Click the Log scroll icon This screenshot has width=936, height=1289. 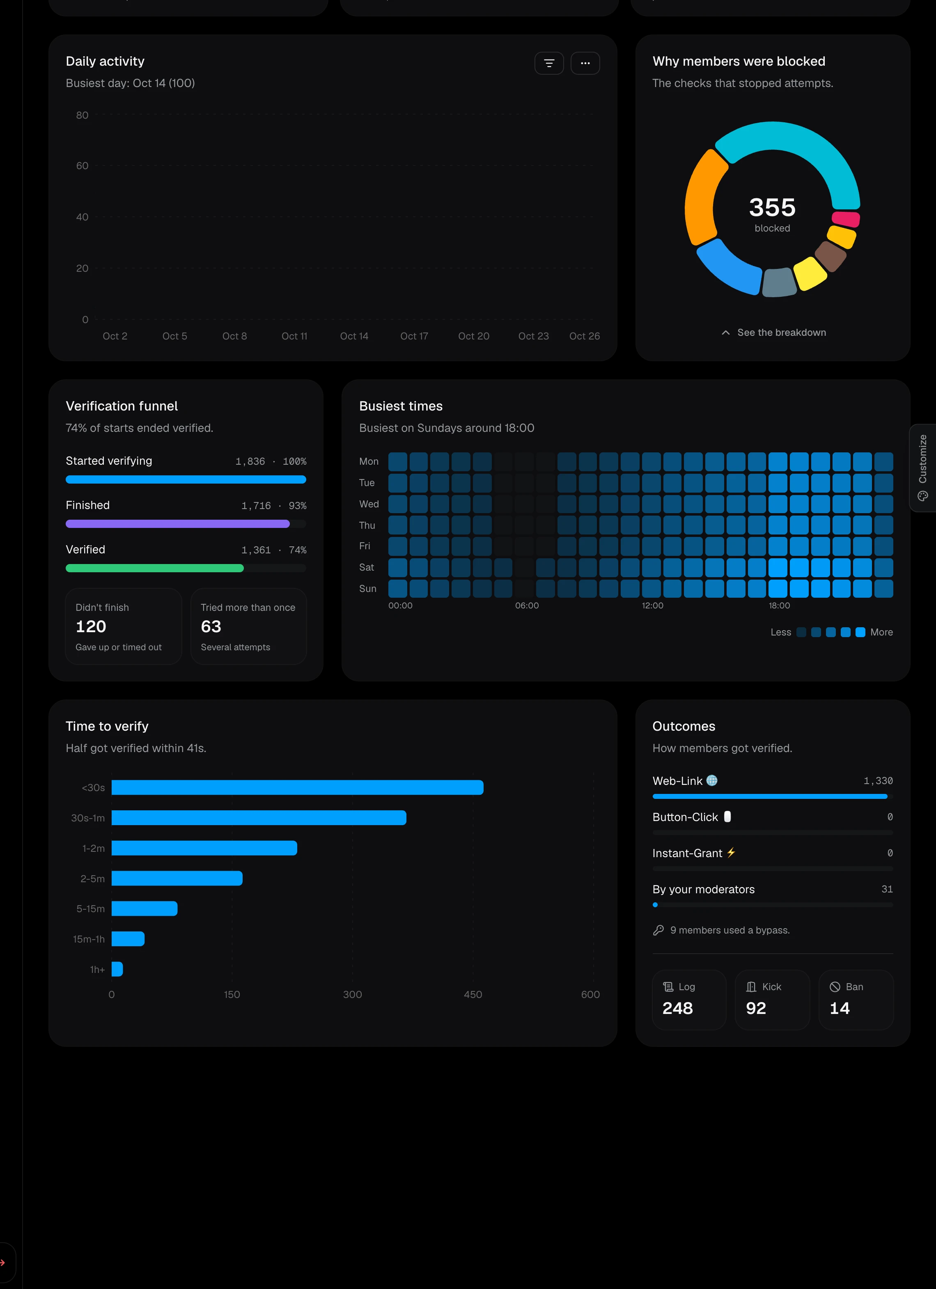[x=668, y=986]
